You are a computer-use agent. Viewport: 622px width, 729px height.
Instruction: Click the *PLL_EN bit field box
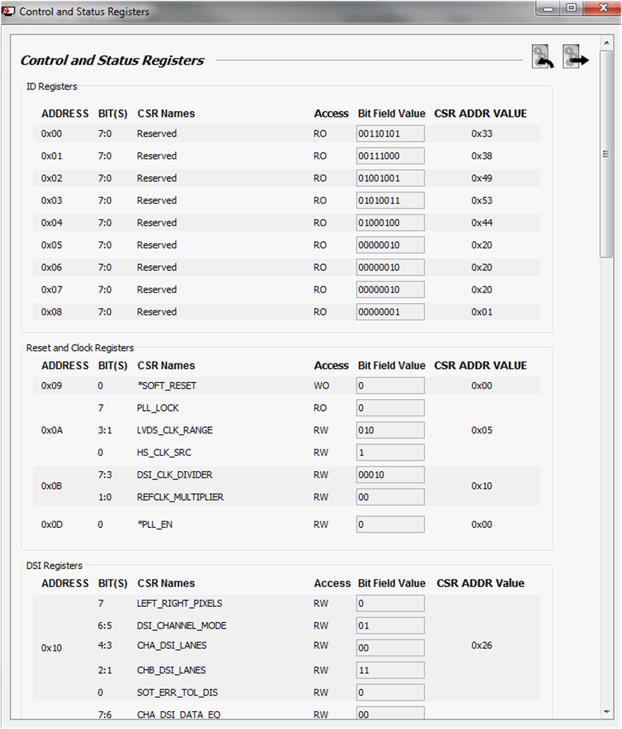(390, 525)
